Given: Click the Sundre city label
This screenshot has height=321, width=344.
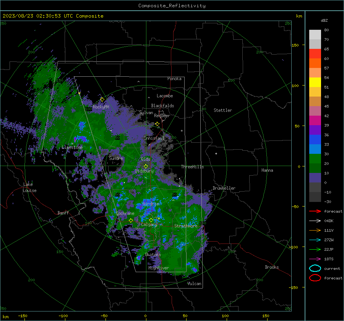Looking at the screenshot, I should click(116, 158).
